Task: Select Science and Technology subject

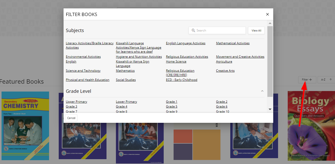Action: pos(83,71)
